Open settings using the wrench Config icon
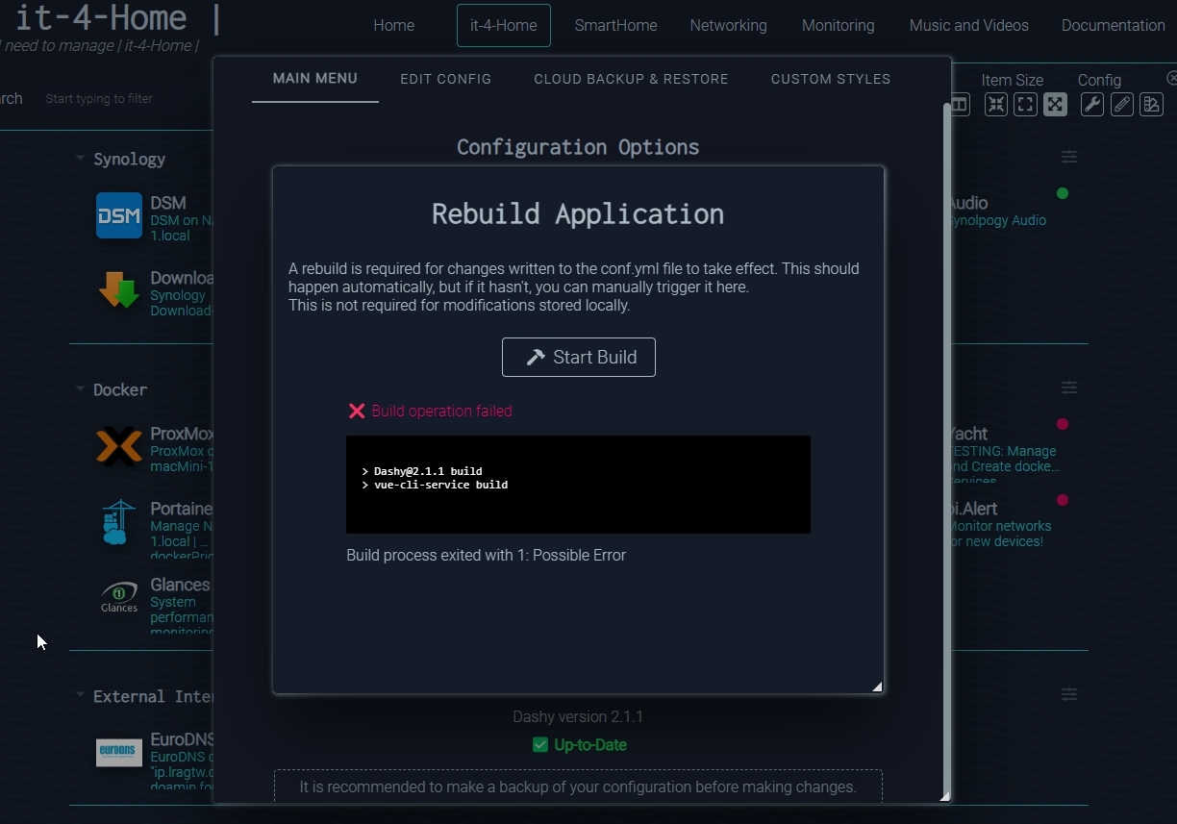1177x824 pixels. point(1092,104)
